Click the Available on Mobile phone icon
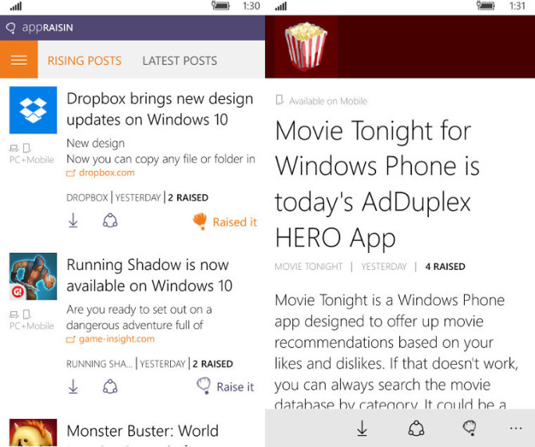Screen dimensions: 535x447 point(279,101)
